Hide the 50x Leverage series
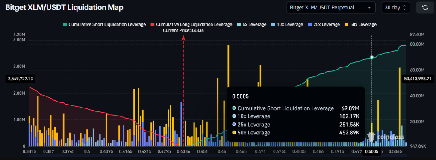 [360, 24]
